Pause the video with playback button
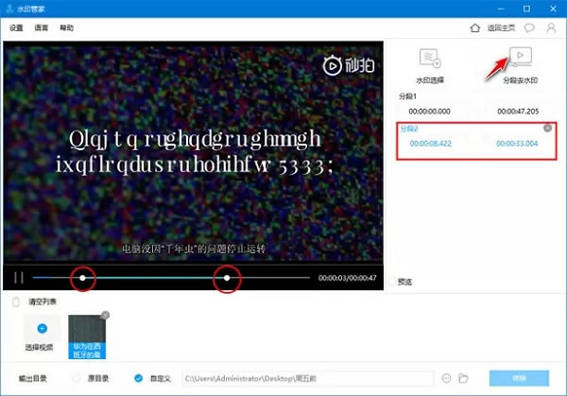 coord(18,278)
